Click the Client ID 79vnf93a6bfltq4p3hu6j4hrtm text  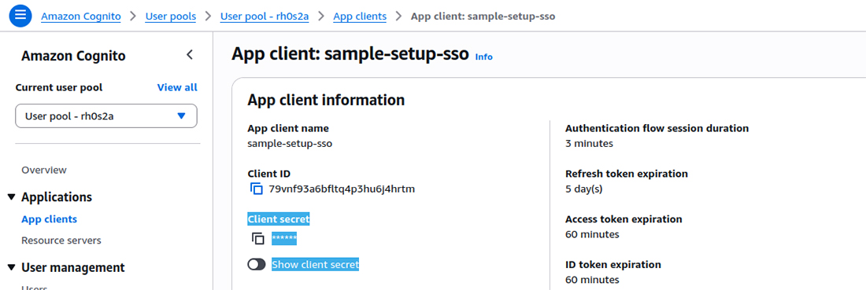[342, 189]
